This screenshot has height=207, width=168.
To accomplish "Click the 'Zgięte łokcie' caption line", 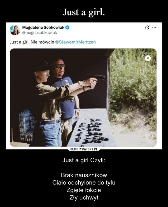I will (84, 190).
